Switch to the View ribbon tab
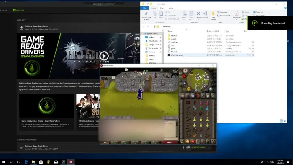Image resolution: width=293 pixels, height=165 pixels. [x=171, y=8]
